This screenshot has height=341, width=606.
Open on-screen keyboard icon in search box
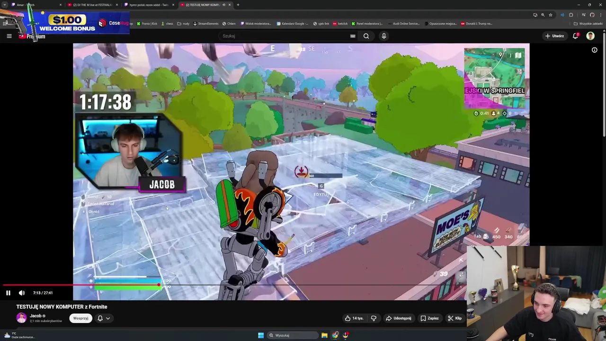tap(353, 36)
